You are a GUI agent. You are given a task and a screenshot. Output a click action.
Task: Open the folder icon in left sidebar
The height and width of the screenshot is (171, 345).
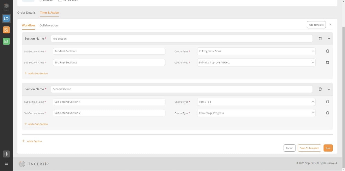(6, 18)
